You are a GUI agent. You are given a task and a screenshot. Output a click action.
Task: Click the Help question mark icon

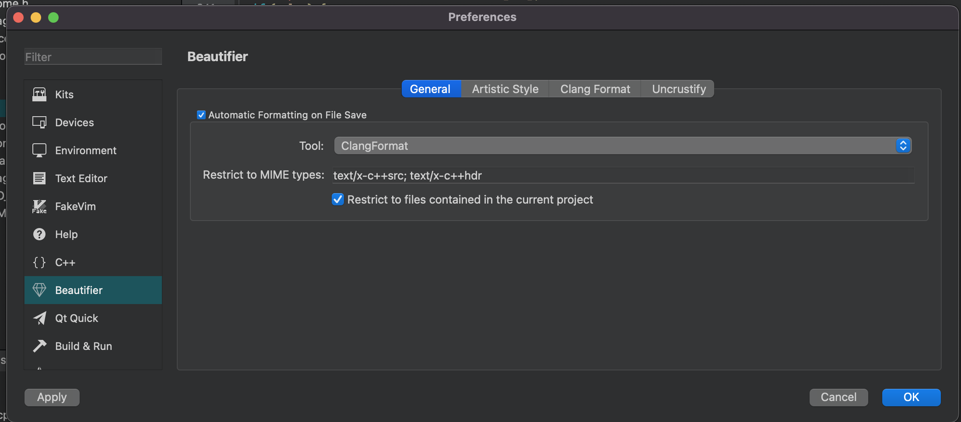coord(39,234)
